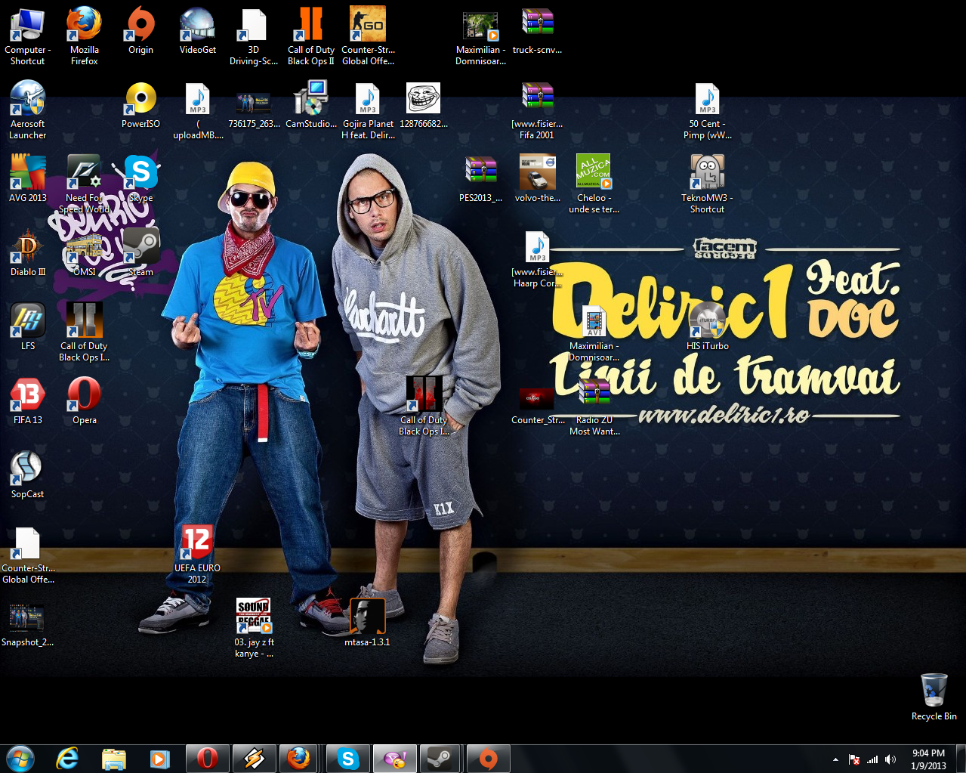The image size is (966, 773).
Task: Switch to Origin on the taskbar
Action: [488, 759]
